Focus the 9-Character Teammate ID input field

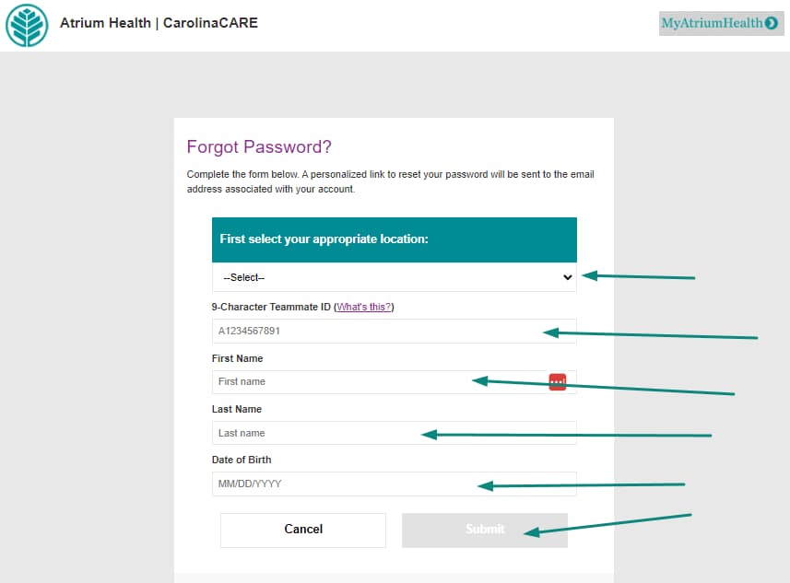pyautogui.click(x=394, y=332)
